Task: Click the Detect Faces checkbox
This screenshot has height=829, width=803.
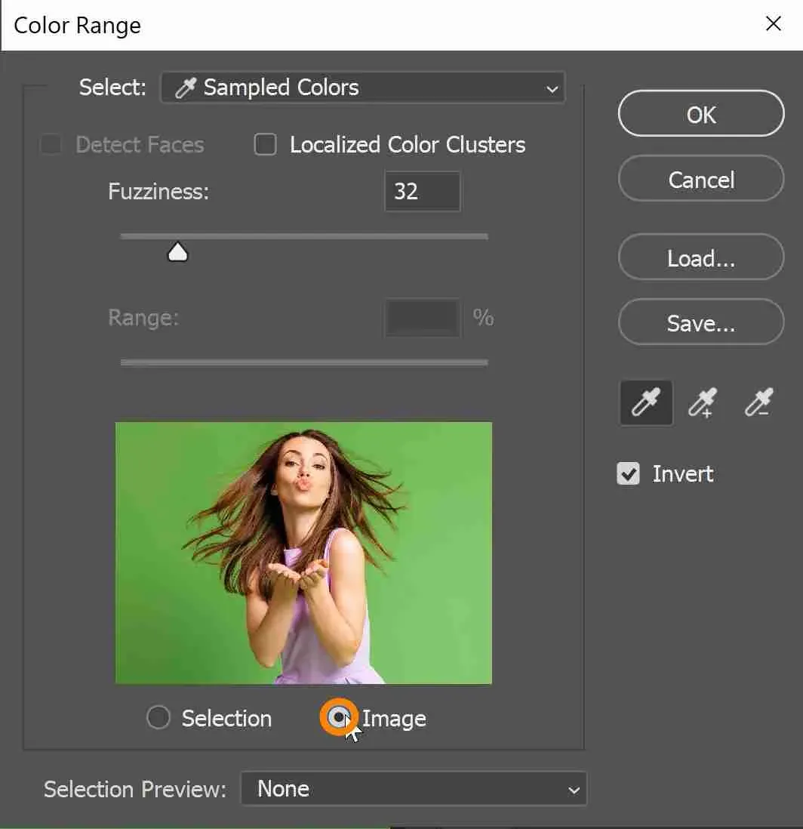Action: point(51,144)
